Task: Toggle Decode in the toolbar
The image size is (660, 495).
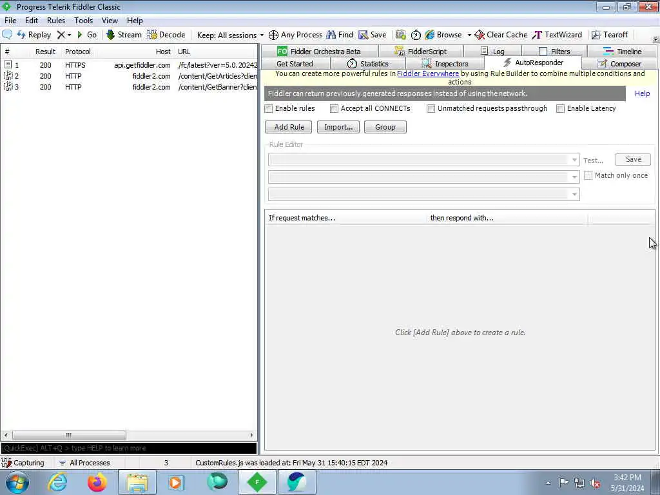Action: [x=166, y=35]
